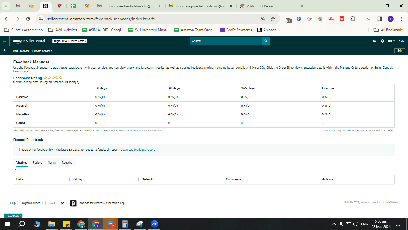Viewport: 408px width, 230px height.
Task: Click the Order ID column header
Action: [x=148, y=179]
